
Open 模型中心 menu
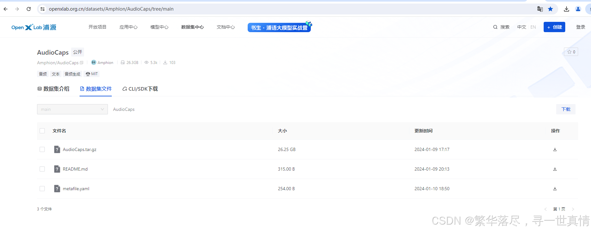click(159, 27)
